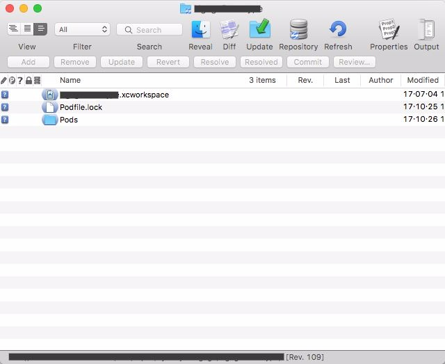Open the Properties icon
445x364 pixels.
pos(389,29)
